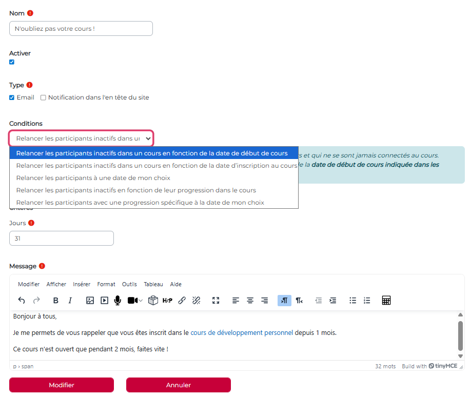Click the red Modifier button
The height and width of the screenshot is (397, 470).
(62, 385)
